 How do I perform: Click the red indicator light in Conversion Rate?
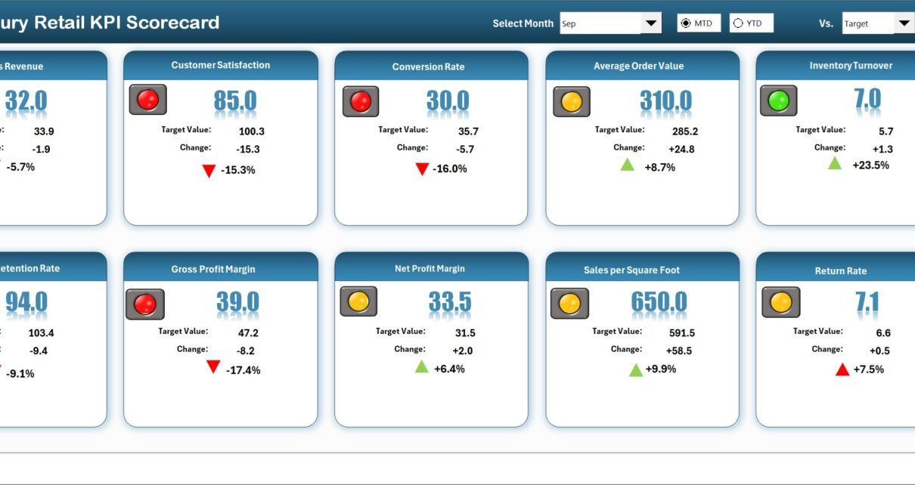(x=361, y=101)
